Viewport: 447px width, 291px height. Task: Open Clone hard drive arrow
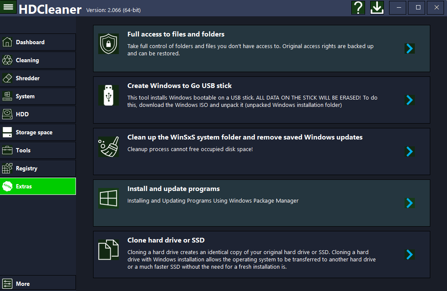tap(409, 255)
